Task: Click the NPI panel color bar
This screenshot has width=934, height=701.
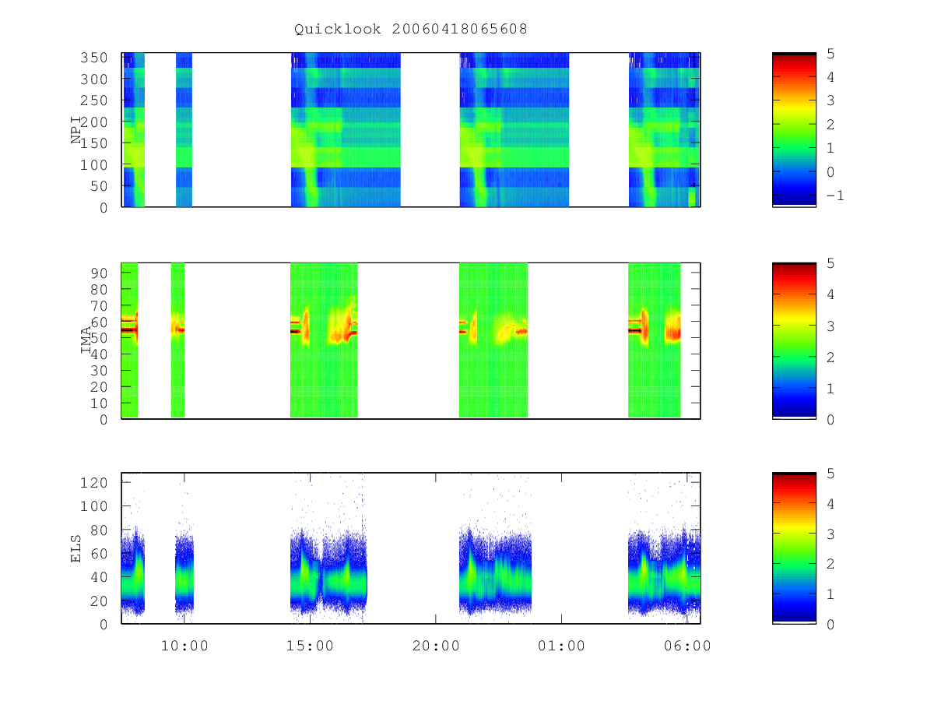Action: 794,130
